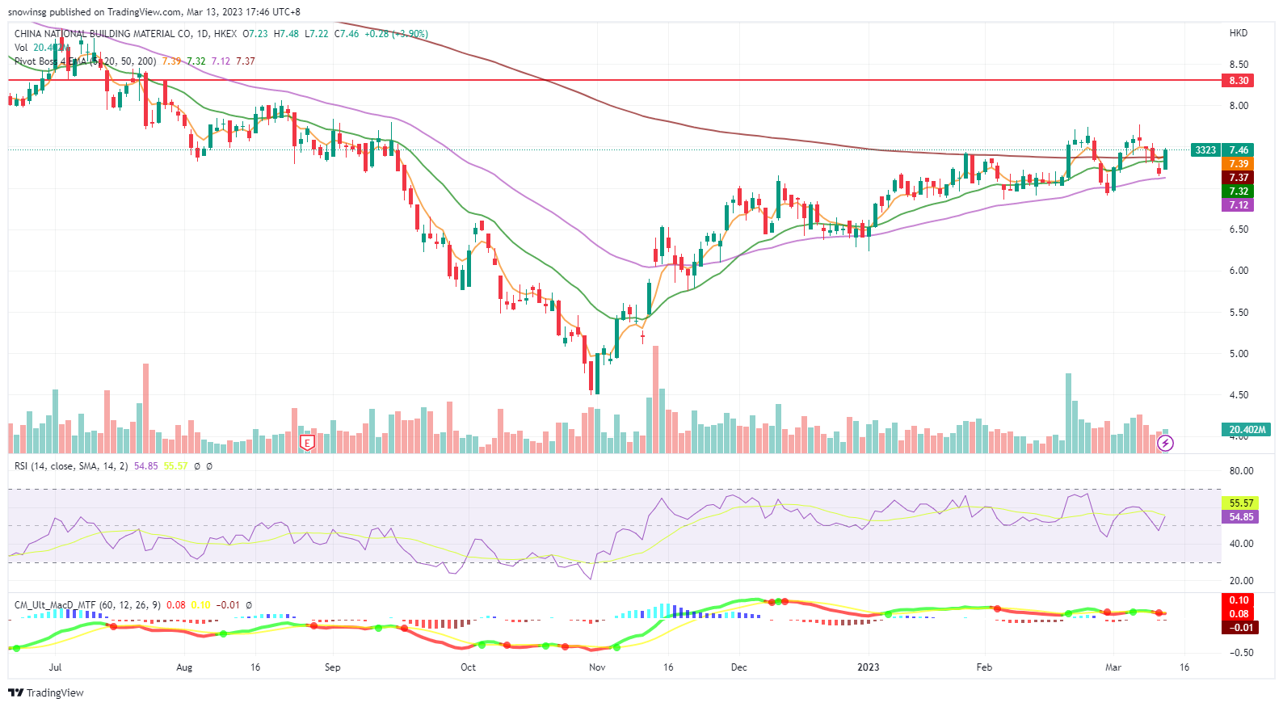Click the Sep date on time axis
This screenshot has width=1283, height=707.
point(332,667)
